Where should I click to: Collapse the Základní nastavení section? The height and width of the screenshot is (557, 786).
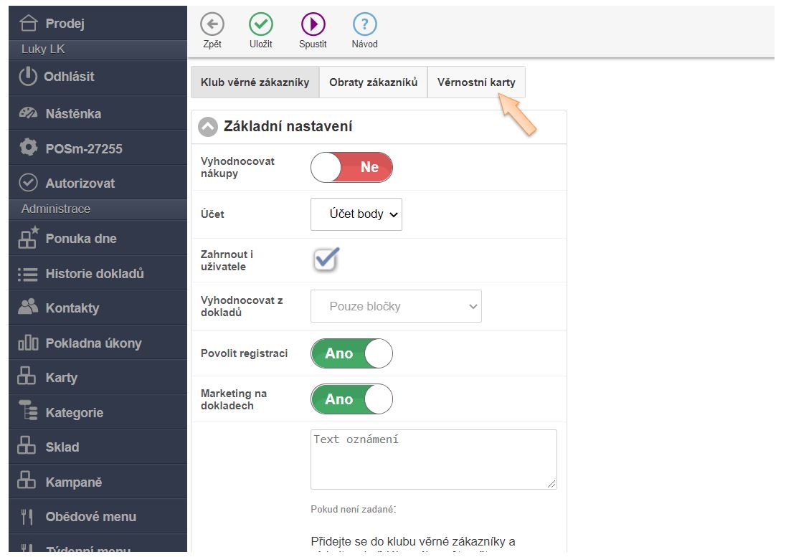(x=208, y=127)
